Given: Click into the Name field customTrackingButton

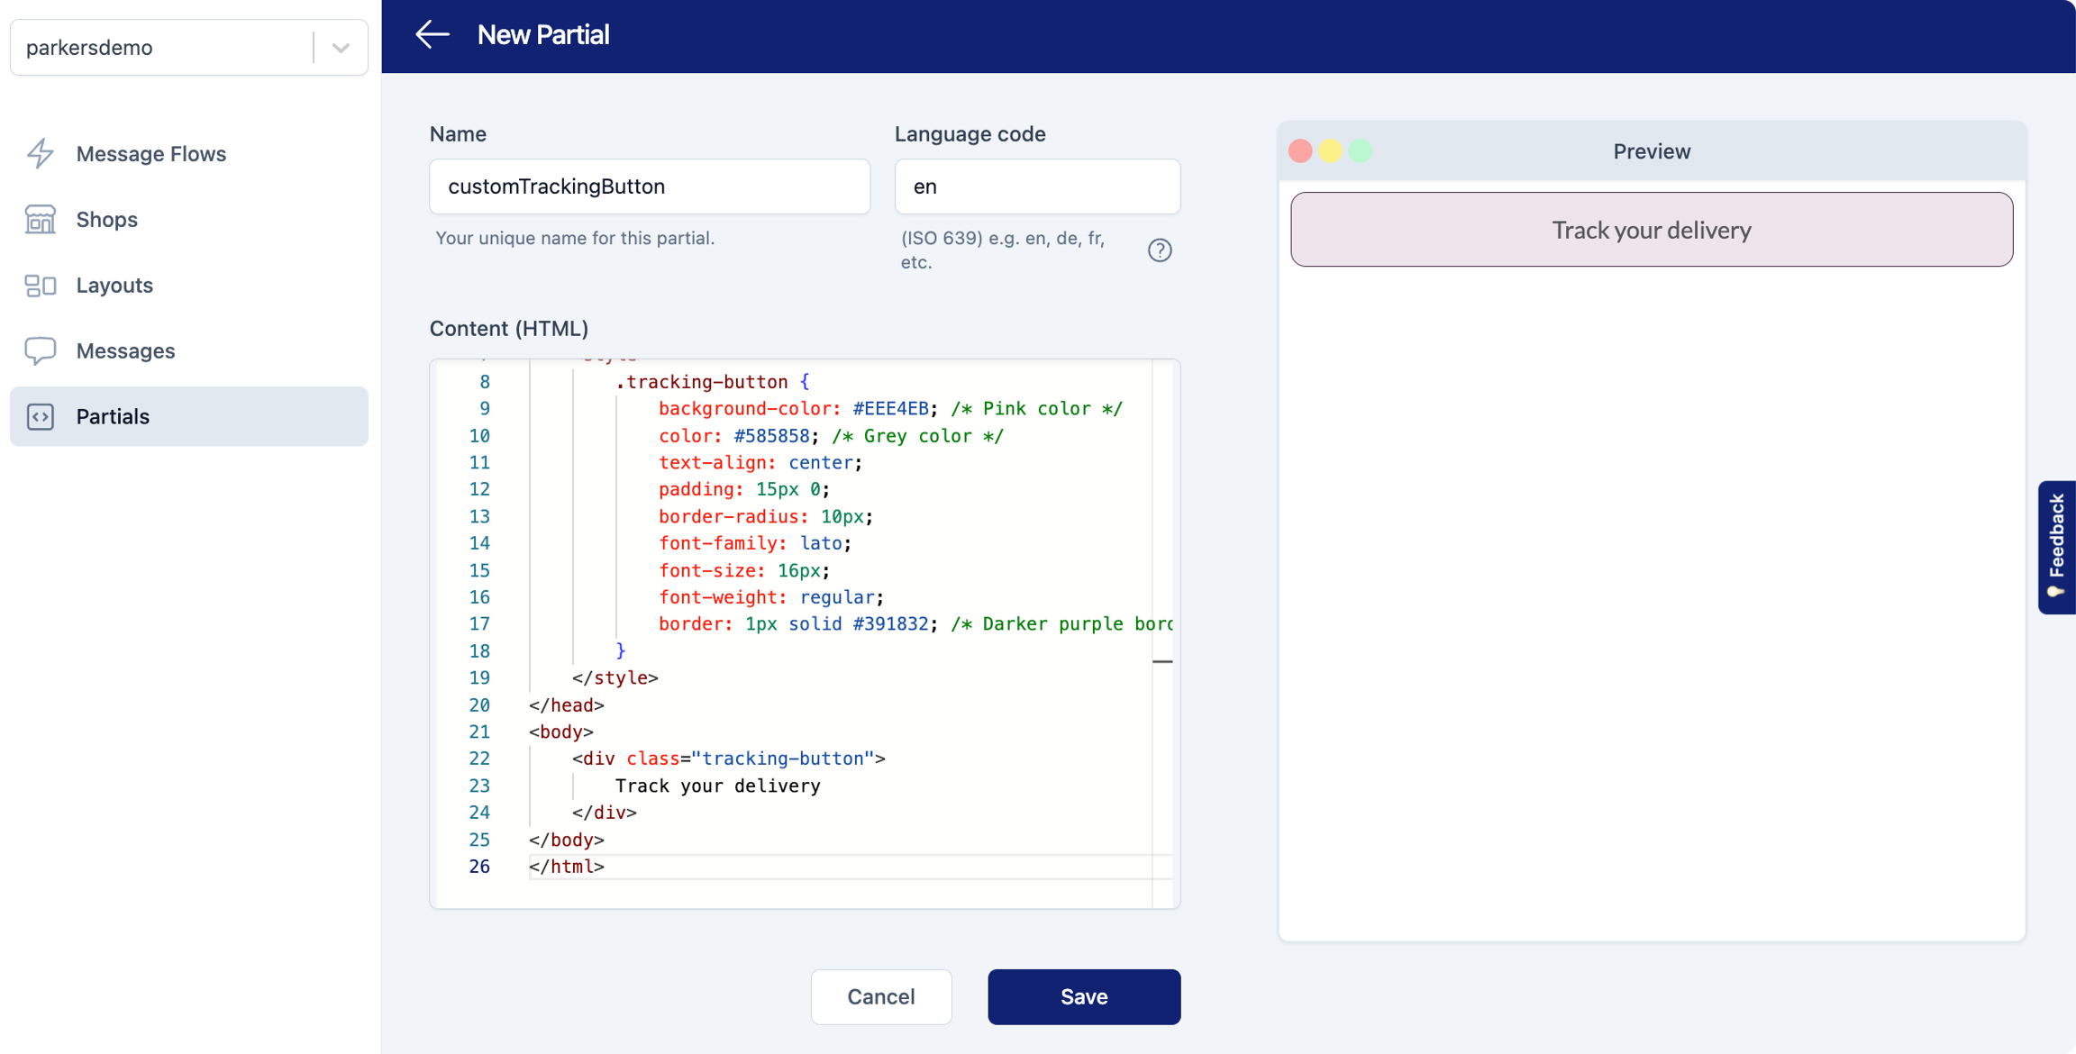Looking at the screenshot, I should [649, 186].
